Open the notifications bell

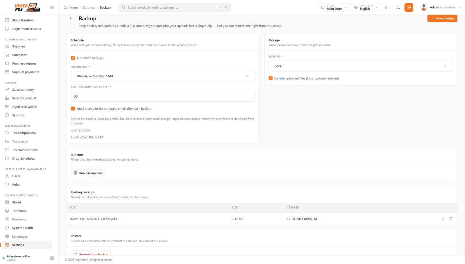coord(398,8)
